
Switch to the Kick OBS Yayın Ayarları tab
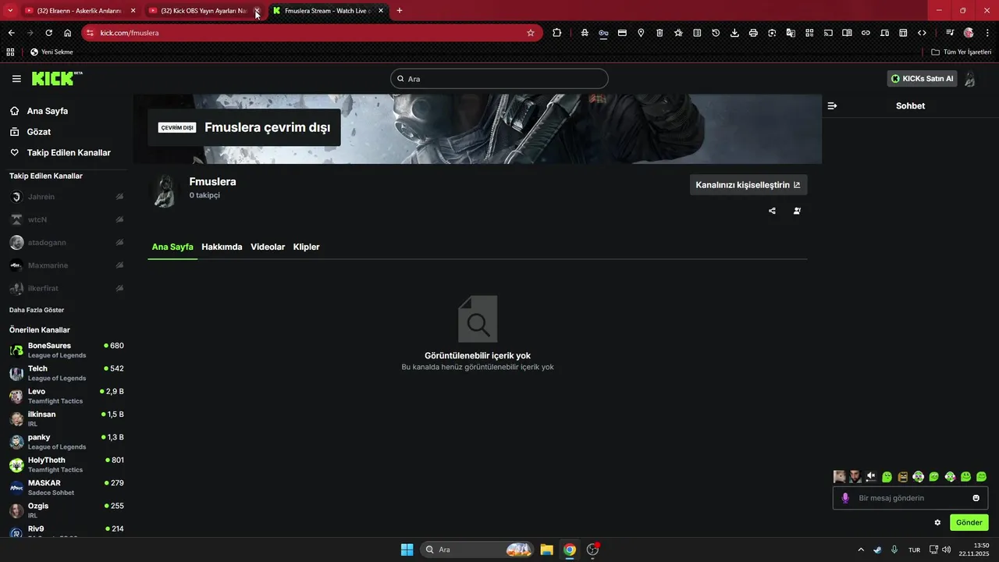pos(204,11)
